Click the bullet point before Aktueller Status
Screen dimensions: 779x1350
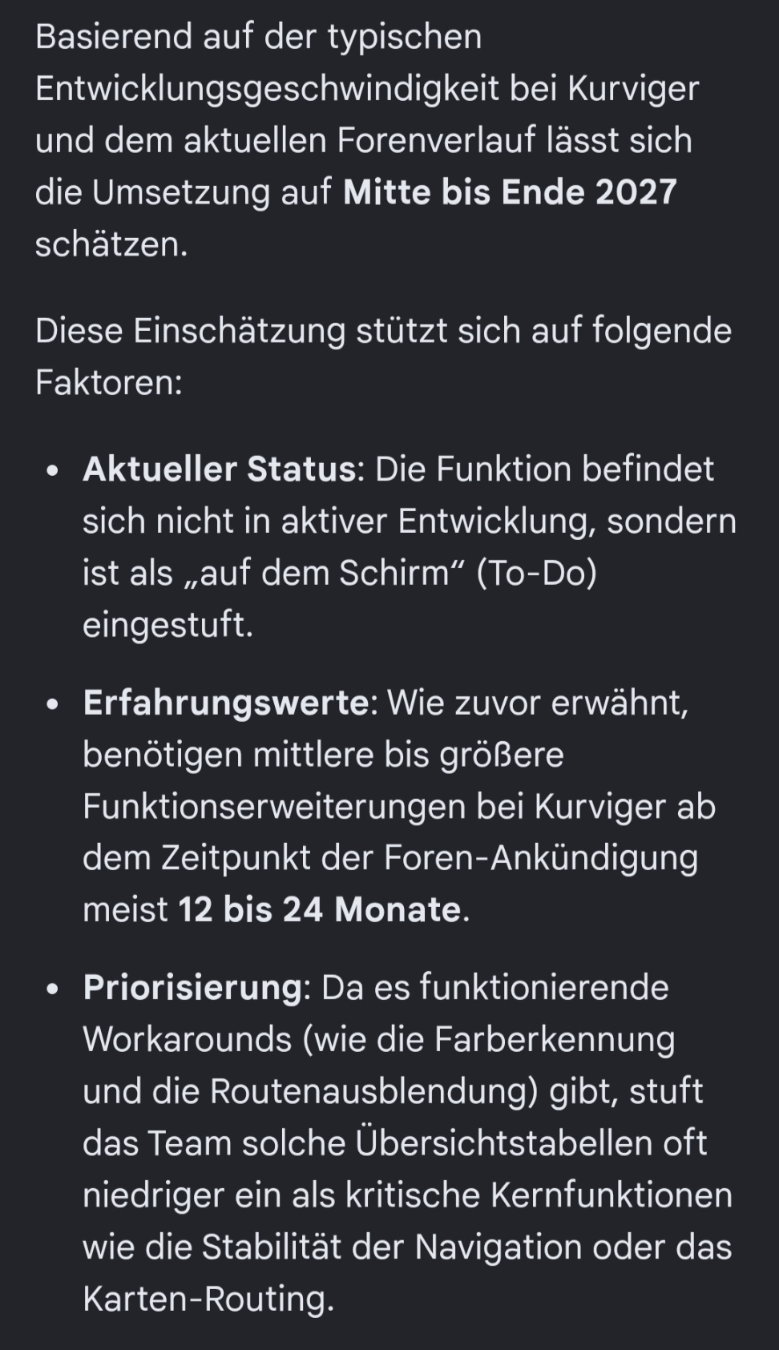(53, 472)
